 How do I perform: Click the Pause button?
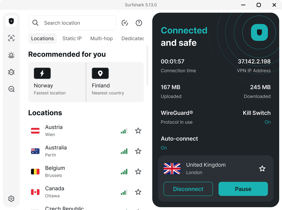click(243, 189)
